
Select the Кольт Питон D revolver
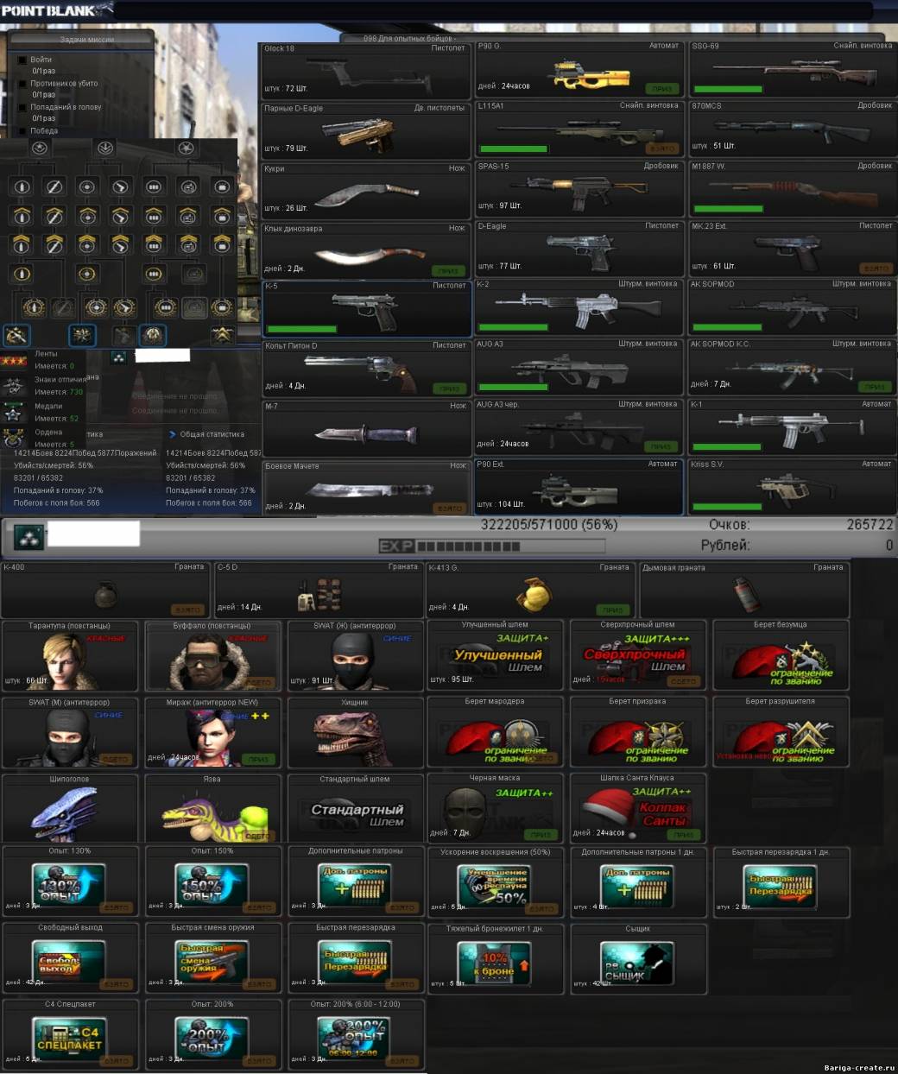point(366,368)
